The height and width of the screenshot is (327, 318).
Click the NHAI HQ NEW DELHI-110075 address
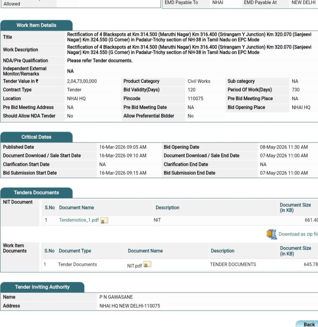point(129,306)
